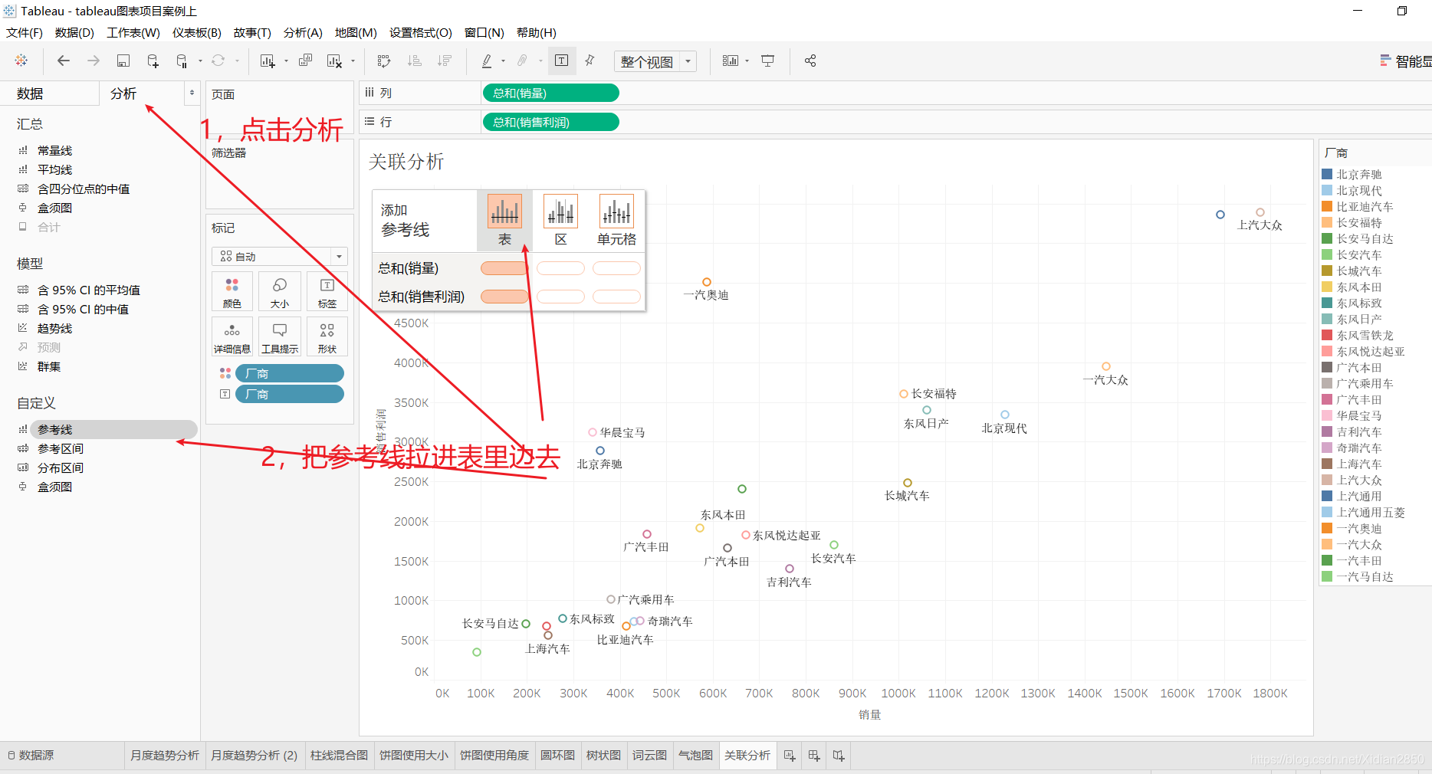
Task: Click the sort descending icon
Action: (x=444, y=61)
